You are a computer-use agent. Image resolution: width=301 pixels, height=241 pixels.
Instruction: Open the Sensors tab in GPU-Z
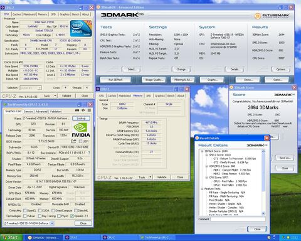click(28, 112)
